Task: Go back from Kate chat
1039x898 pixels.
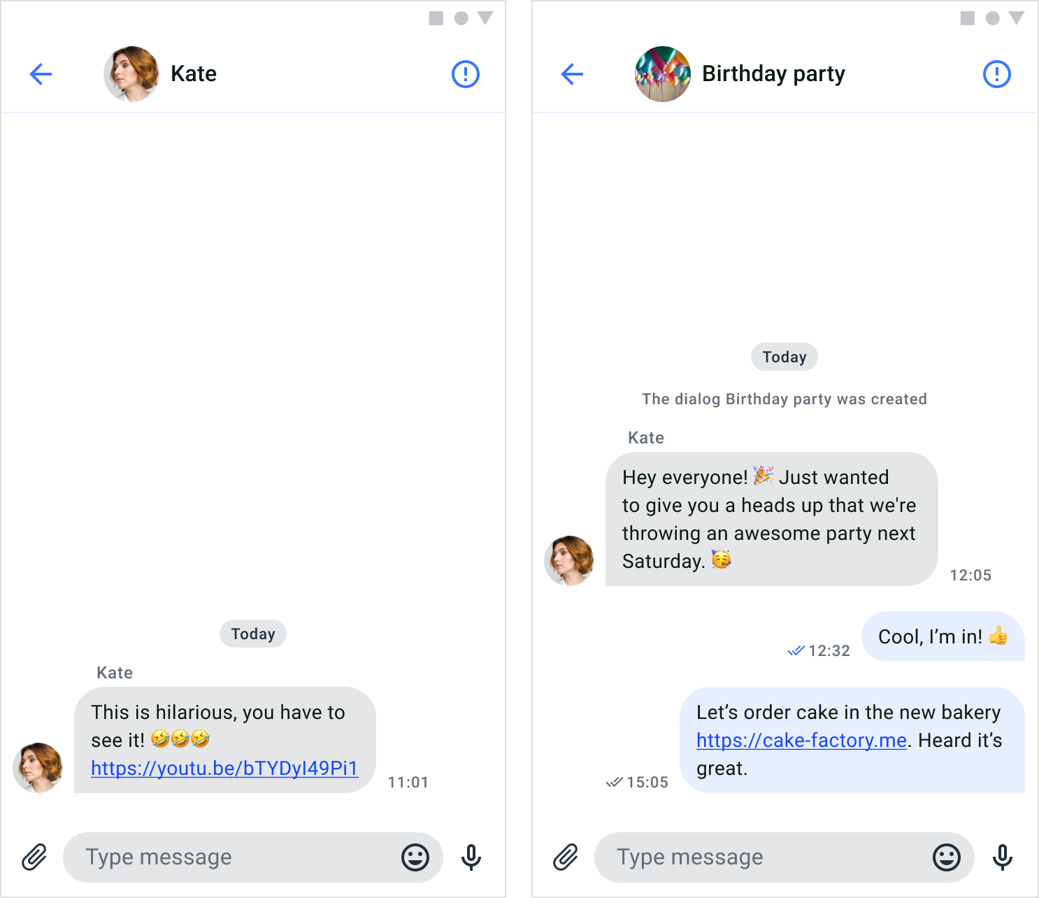Action: 41,74
